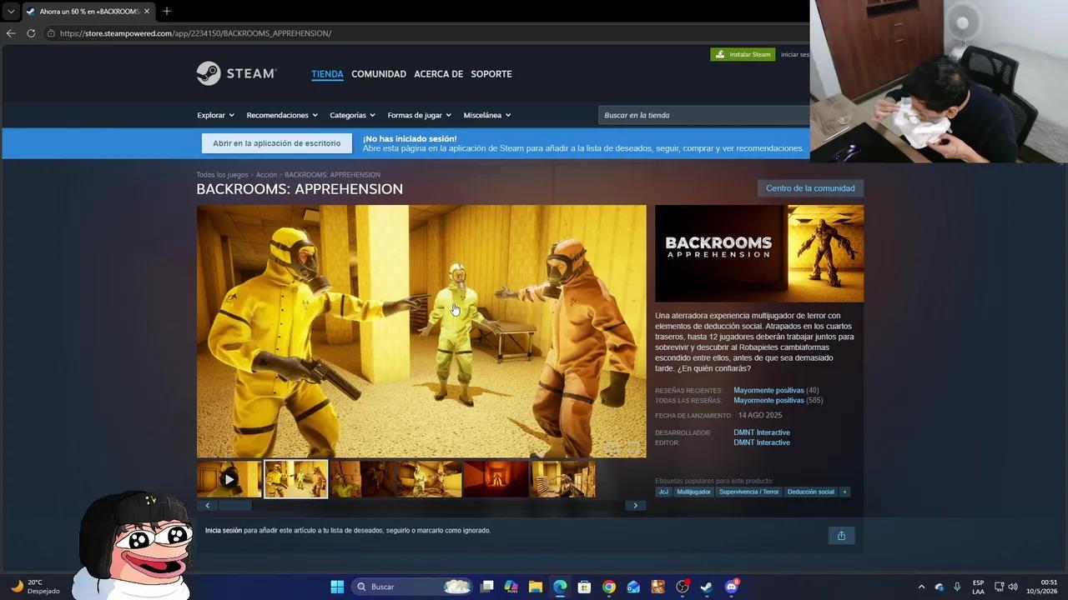Click the Acción breadcrumb link
The image size is (1068, 600).
pos(266,175)
